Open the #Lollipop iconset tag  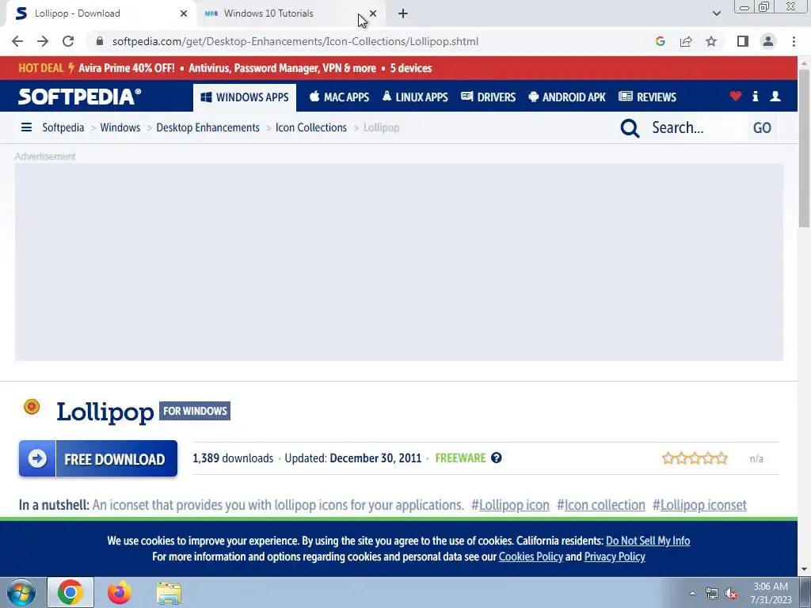click(x=699, y=505)
